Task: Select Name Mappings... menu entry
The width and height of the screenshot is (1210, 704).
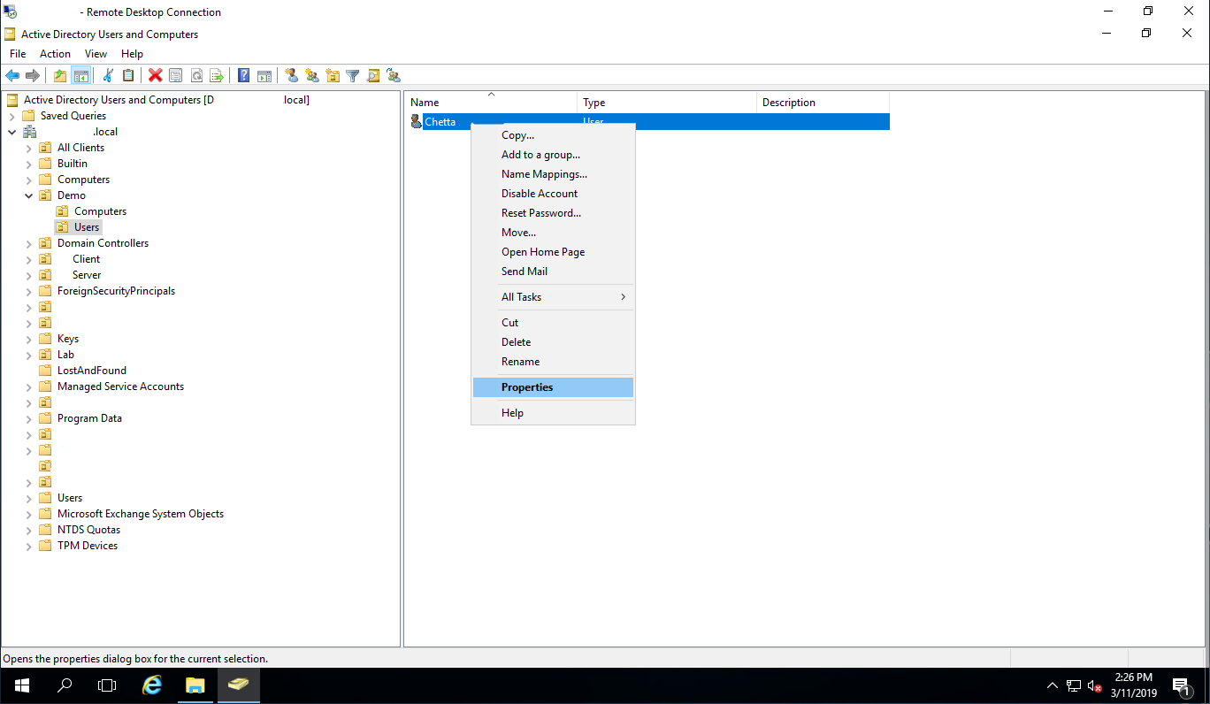Action: [553, 174]
